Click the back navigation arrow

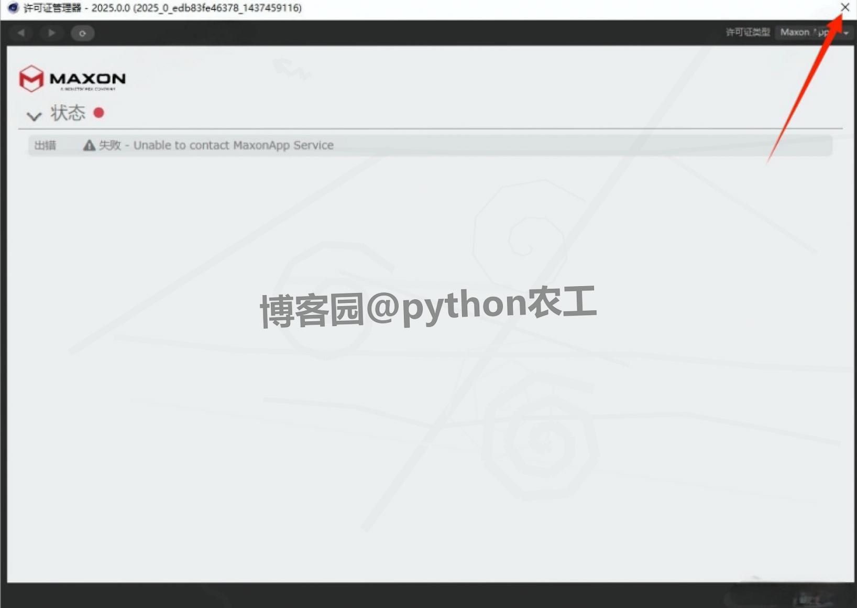[21, 32]
